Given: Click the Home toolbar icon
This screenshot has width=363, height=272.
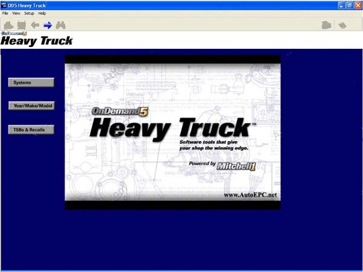Looking at the screenshot, I should [8, 25].
